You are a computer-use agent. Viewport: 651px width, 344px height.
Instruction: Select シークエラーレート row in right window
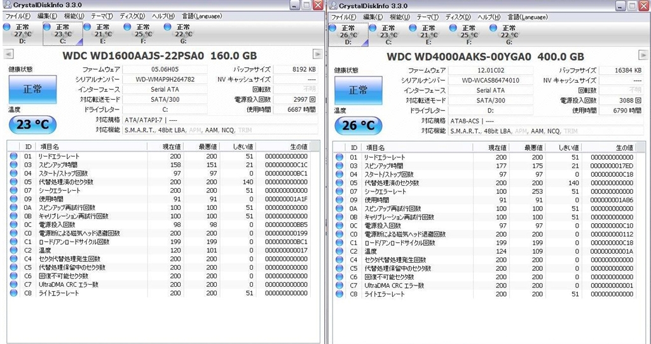[x=484, y=191]
